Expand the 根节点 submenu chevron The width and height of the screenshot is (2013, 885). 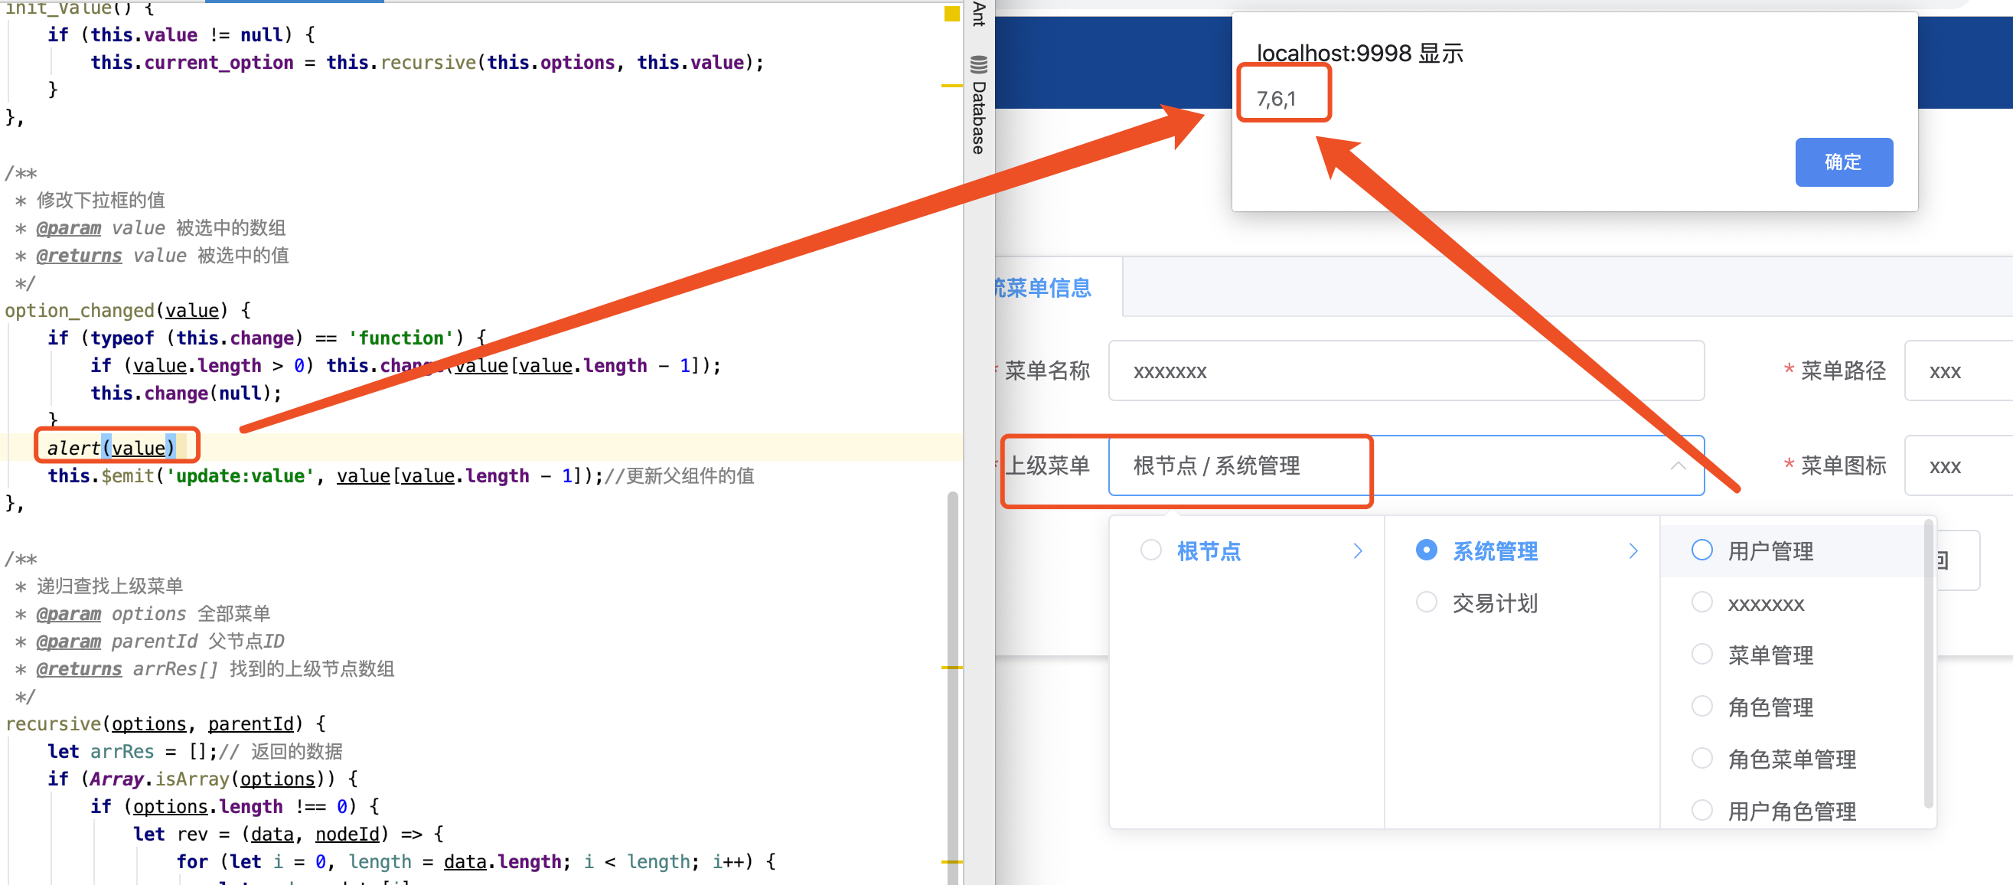click(1358, 551)
